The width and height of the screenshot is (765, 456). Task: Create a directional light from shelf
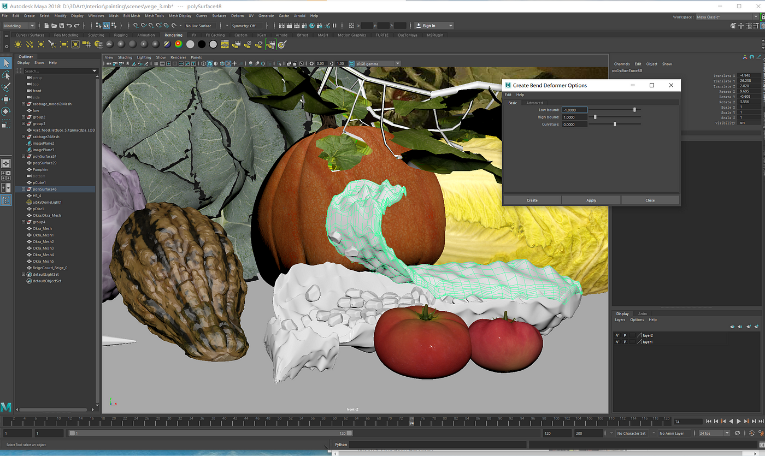[30, 44]
